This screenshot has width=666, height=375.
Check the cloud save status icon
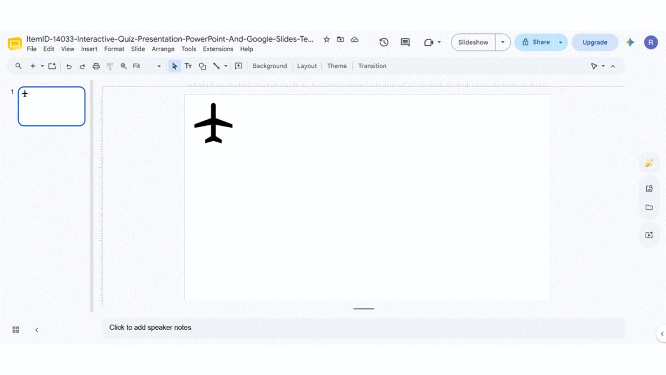tap(354, 40)
